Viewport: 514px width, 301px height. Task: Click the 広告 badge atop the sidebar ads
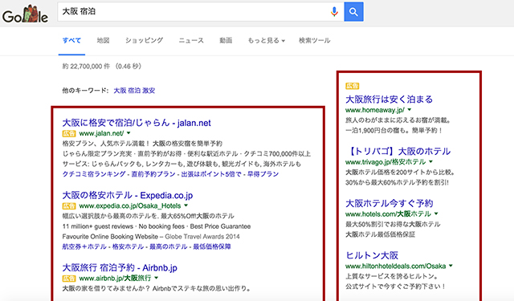click(353, 86)
